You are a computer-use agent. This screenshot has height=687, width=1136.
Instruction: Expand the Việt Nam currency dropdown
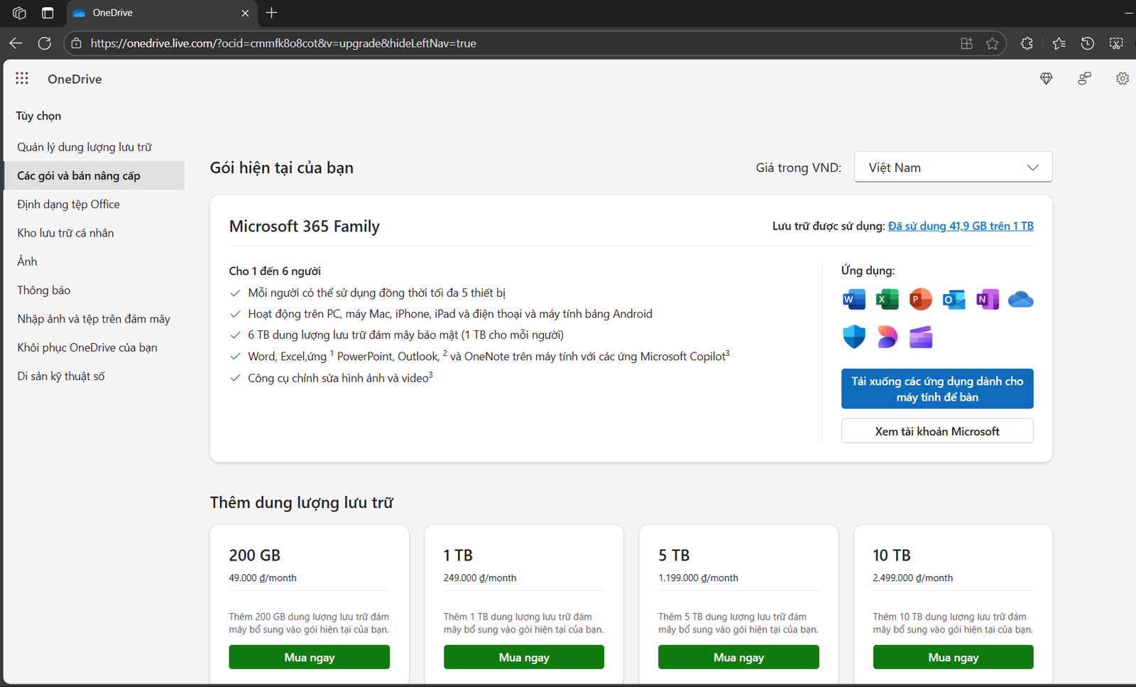coord(953,167)
